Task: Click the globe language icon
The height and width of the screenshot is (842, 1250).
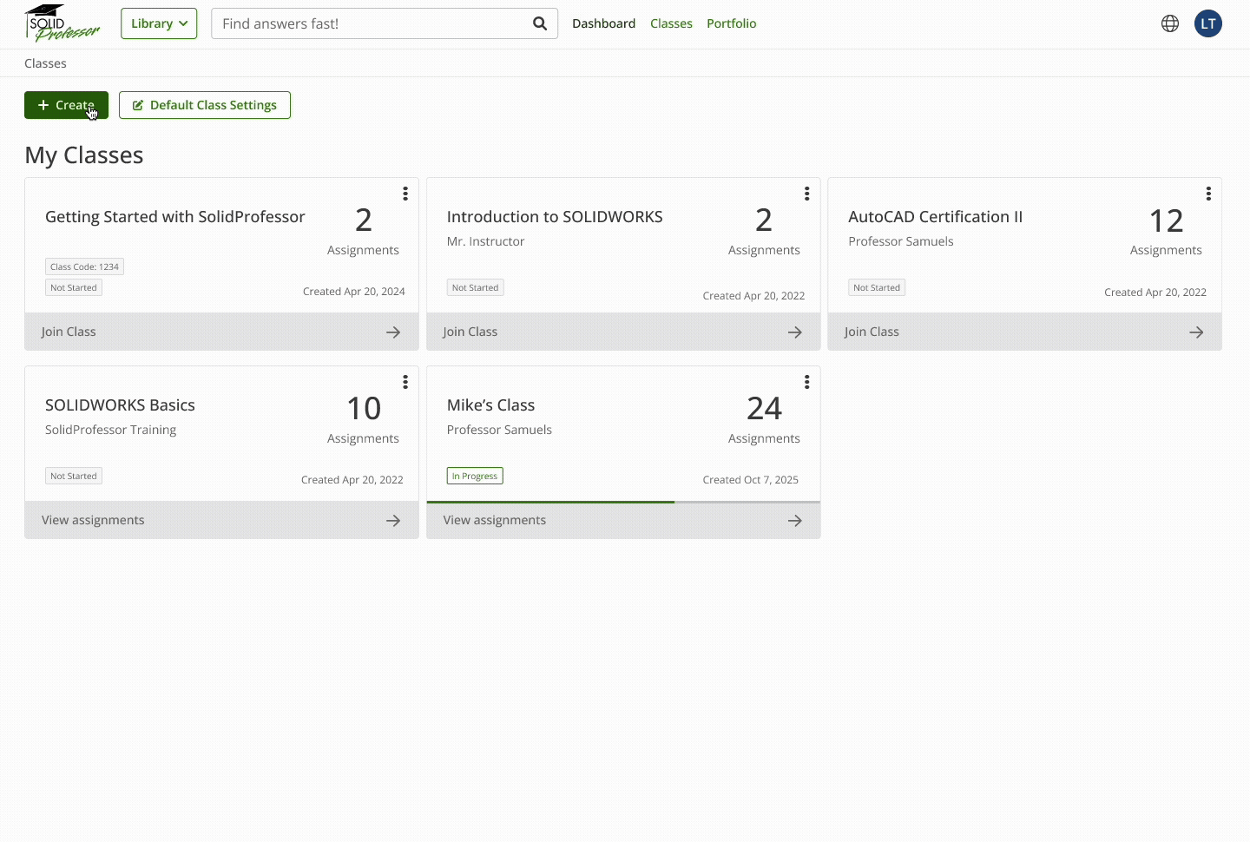Action: [1170, 23]
